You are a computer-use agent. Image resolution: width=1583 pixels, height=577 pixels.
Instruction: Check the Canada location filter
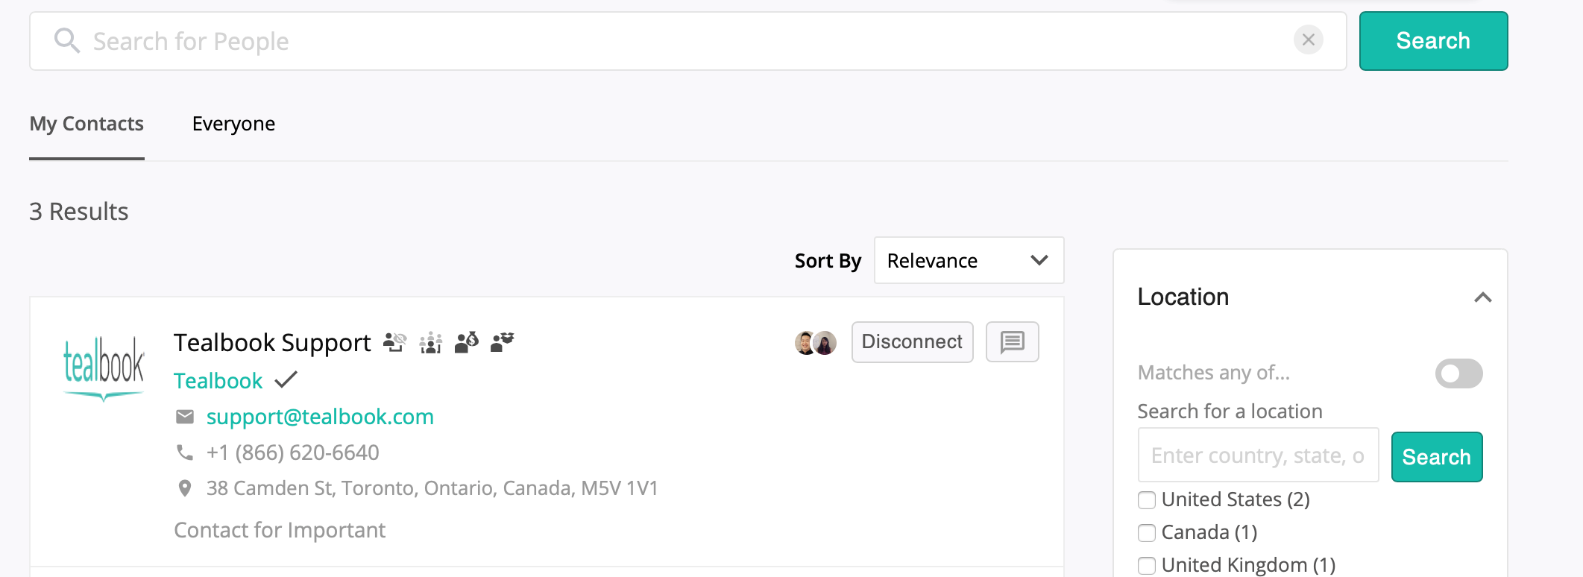(1147, 533)
